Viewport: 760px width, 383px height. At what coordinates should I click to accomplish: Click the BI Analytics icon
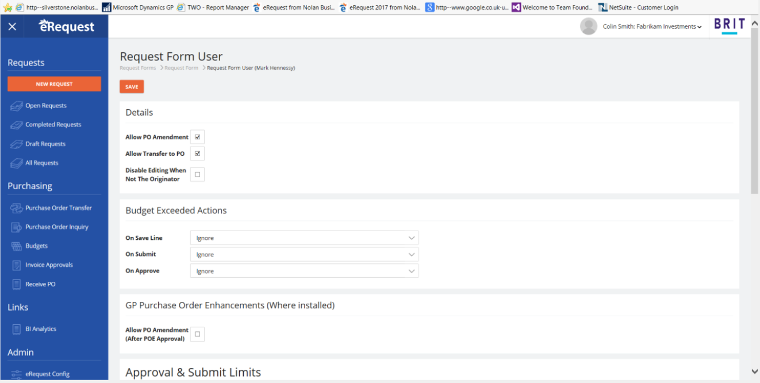(x=16, y=329)
